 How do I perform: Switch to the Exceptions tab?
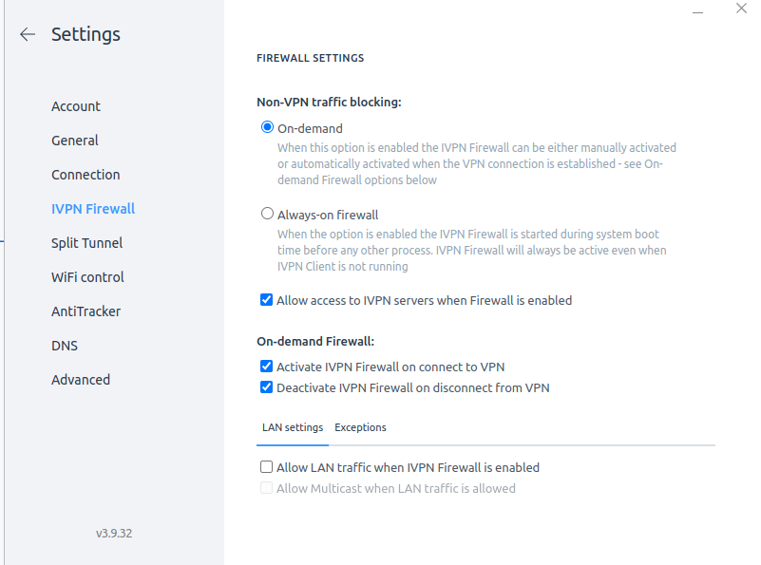click(360, 427)
